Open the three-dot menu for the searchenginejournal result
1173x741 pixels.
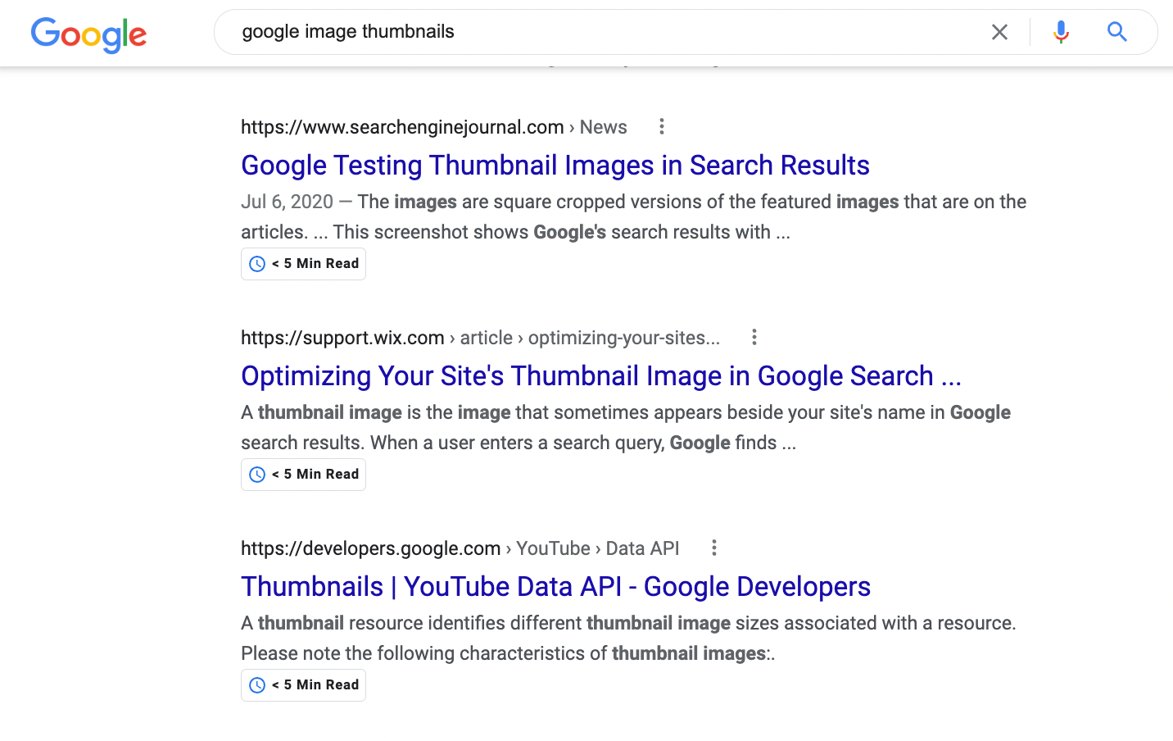[x=661, y=126]
